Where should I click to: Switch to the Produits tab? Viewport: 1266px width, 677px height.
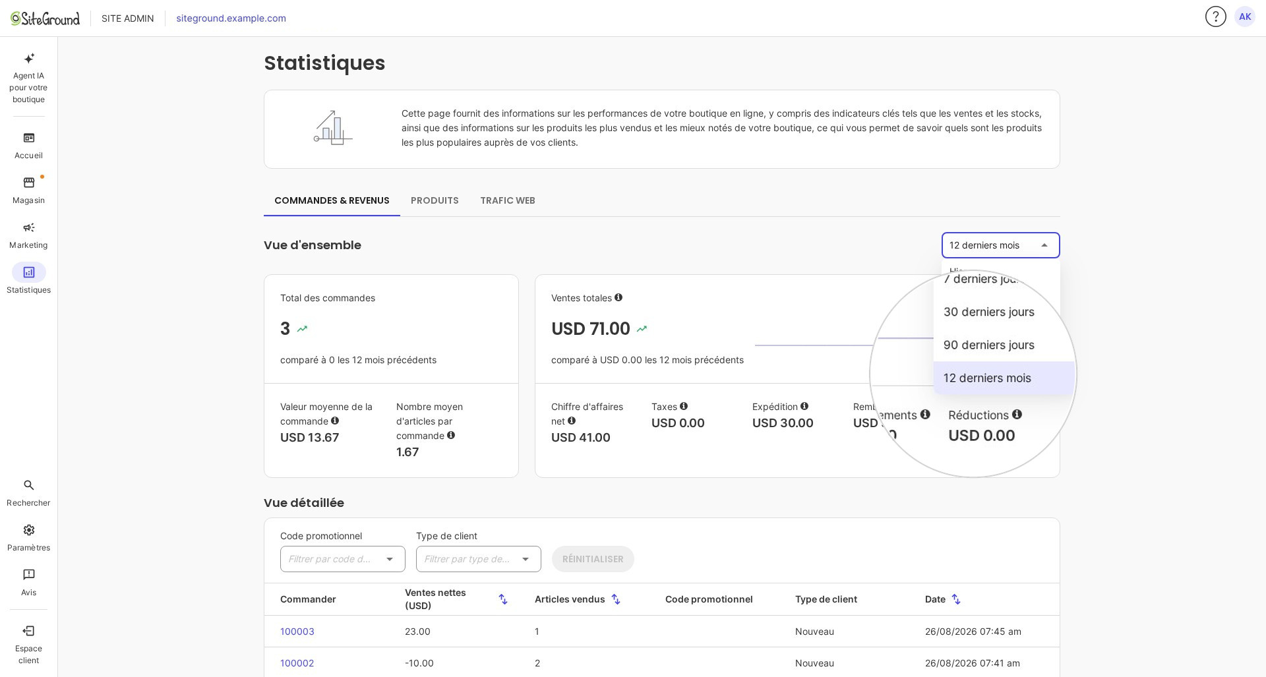pyautogui.click(x=435, y=200)
